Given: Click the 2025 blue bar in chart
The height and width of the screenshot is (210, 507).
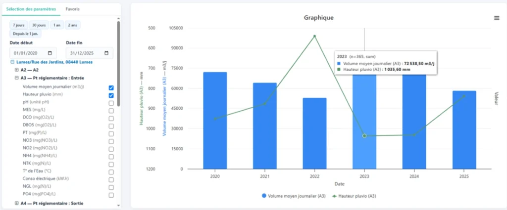Looking at the screenshot, I should point(464,130).
